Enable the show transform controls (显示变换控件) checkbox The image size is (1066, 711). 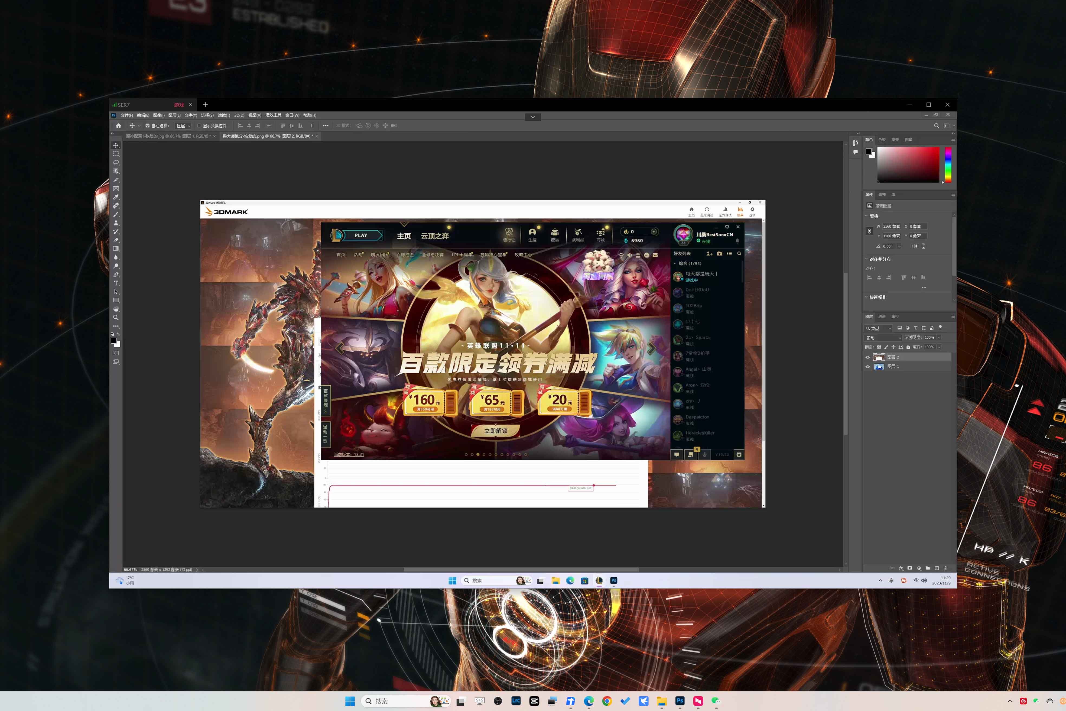pos(199,126)
